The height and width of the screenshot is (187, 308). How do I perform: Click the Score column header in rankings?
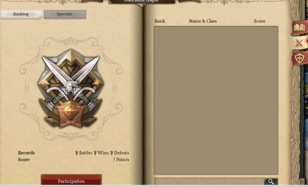(x=259, y=21)
